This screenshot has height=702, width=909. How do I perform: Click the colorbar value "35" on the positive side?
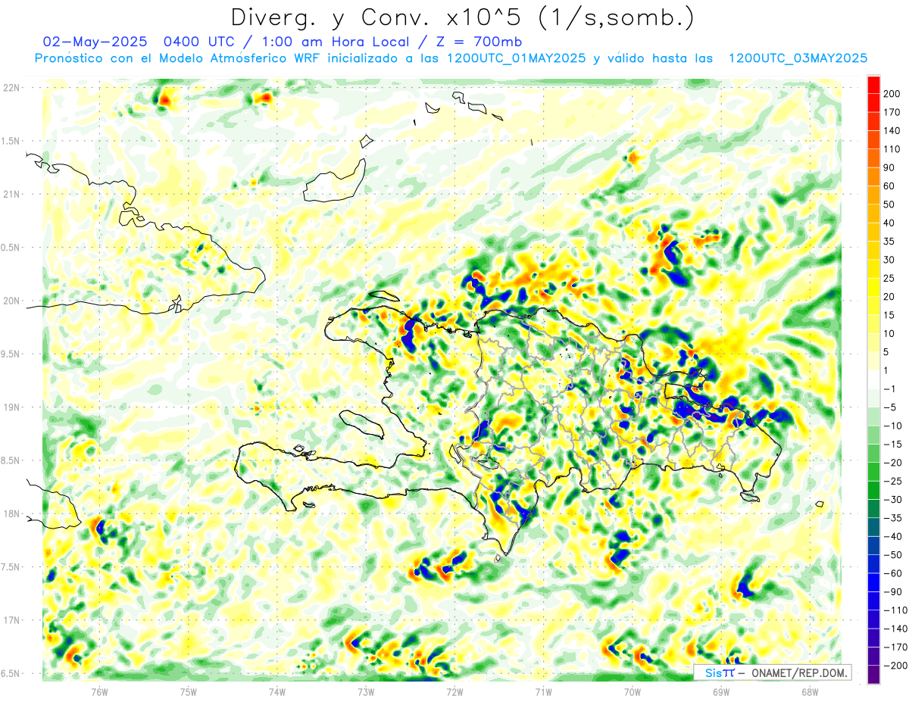coord(889,241)
